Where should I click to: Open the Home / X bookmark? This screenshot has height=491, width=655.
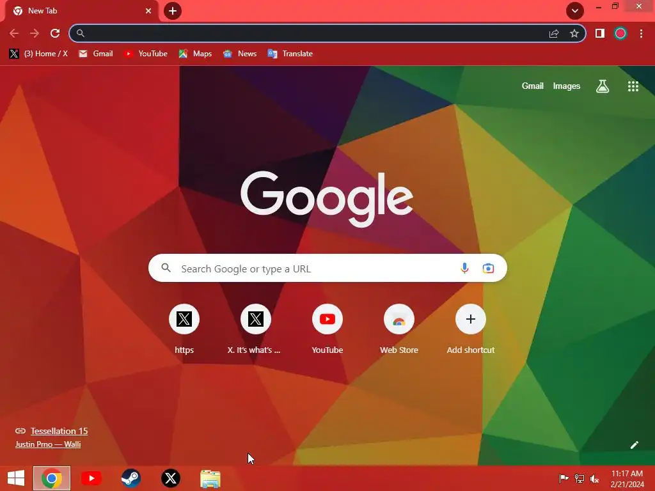38,54
